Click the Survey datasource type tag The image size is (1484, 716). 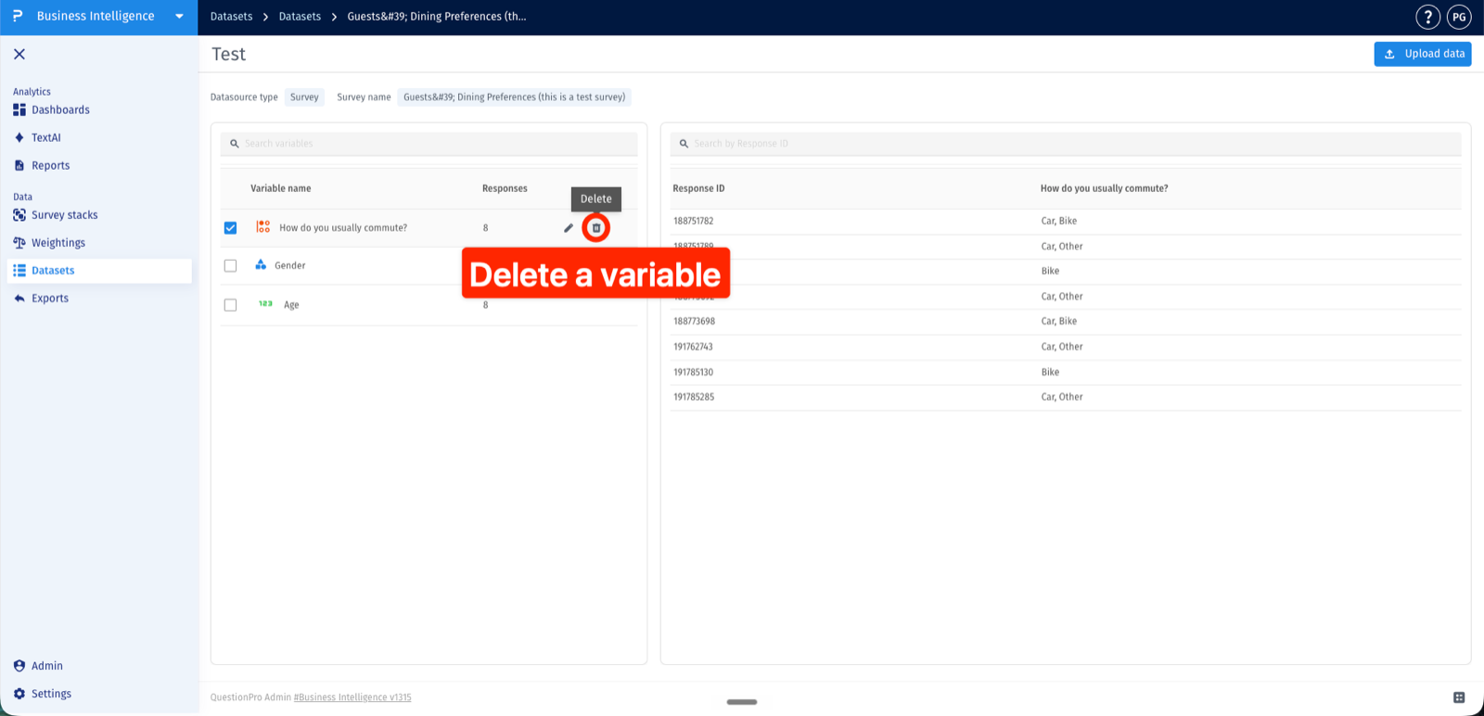[304, 97]
